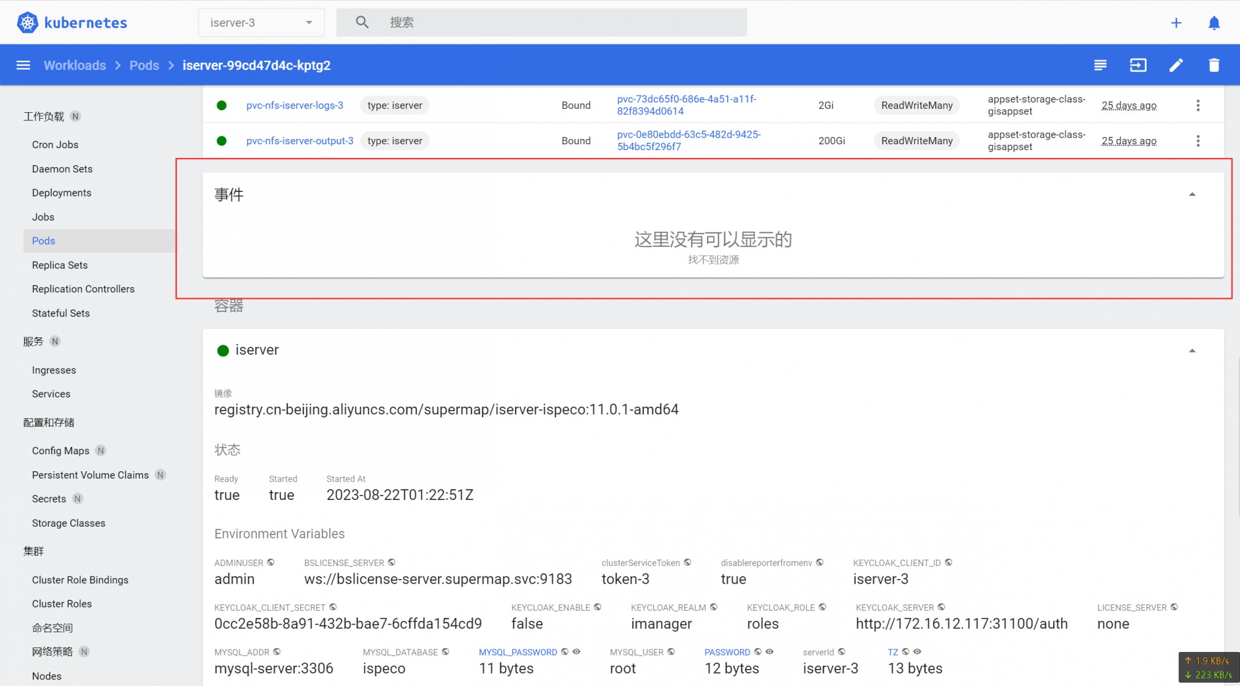Viewport: 1240px width, 686px height.
Task: Copy KEYCLOAK_REALM value icon
Action: pos(713,607)
